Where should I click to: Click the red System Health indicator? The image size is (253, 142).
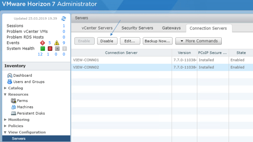click(50, 49)
